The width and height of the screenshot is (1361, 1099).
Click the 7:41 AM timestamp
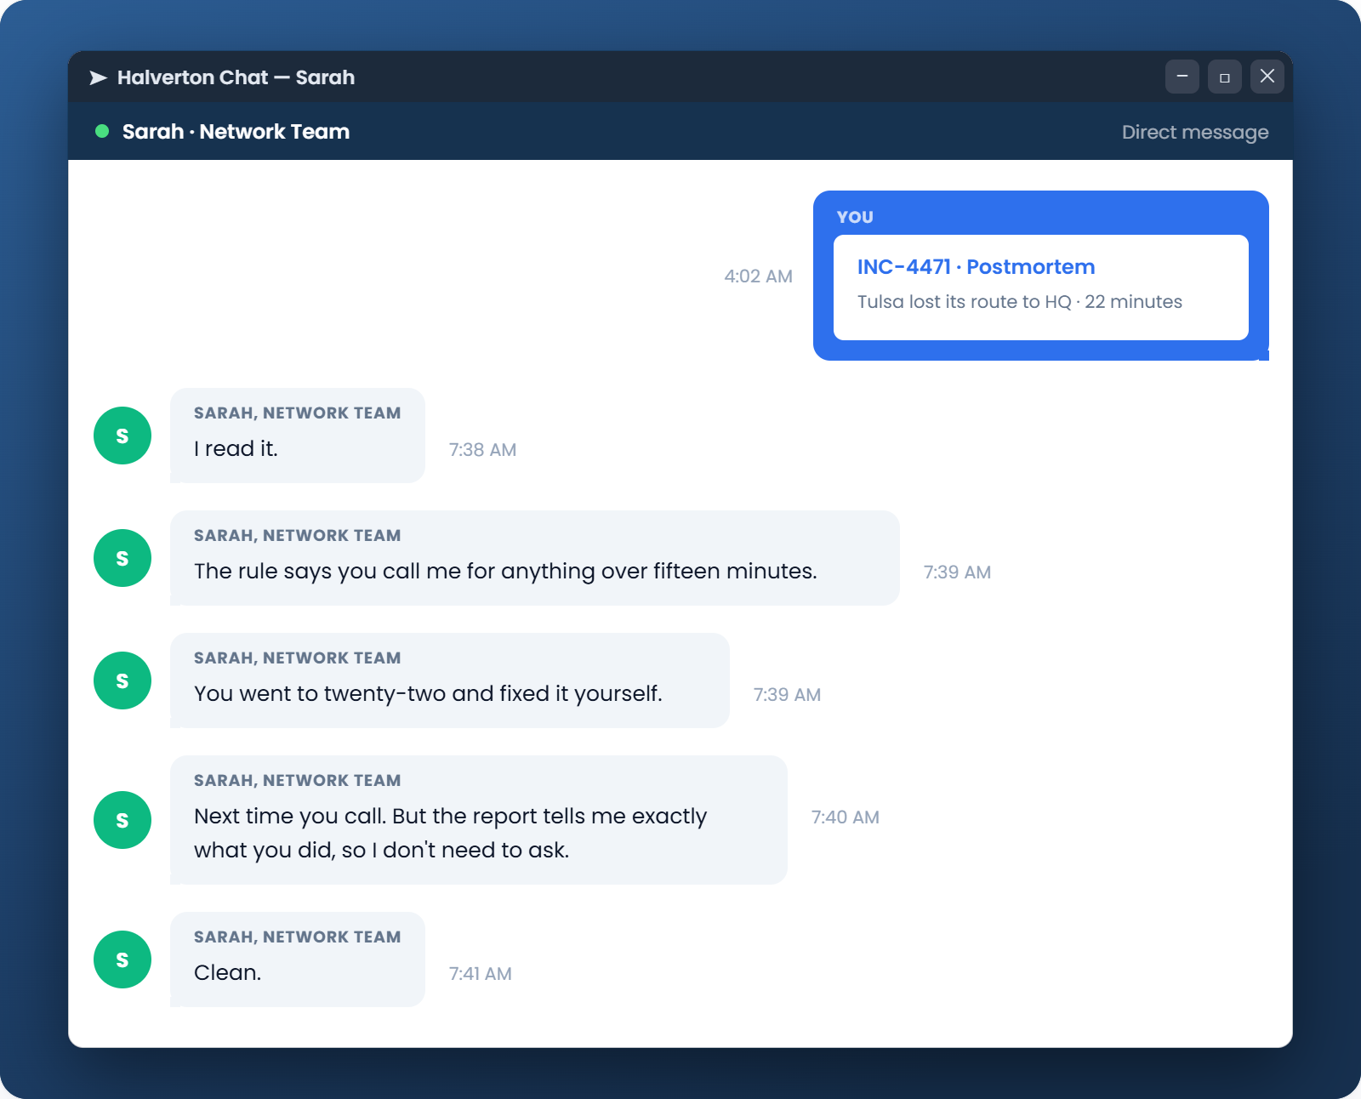click(x=480, y=974)
